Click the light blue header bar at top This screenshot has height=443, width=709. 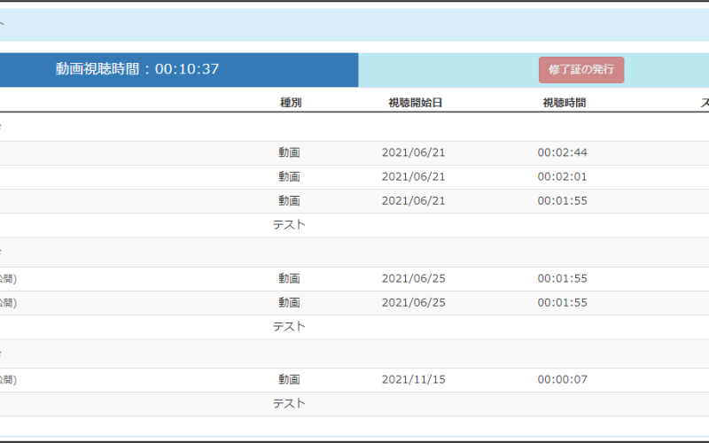[354, 24]
